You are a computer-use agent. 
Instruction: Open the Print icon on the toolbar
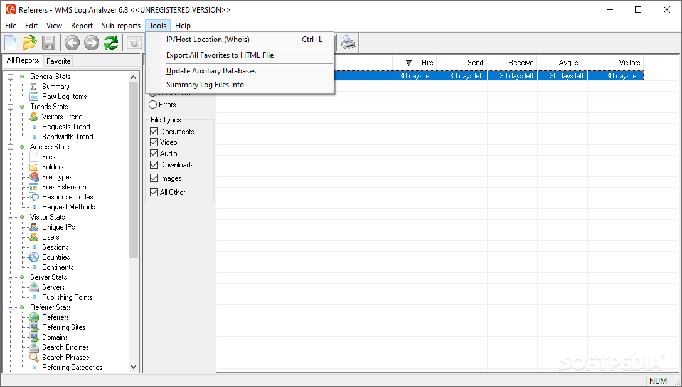coord(348,43)
